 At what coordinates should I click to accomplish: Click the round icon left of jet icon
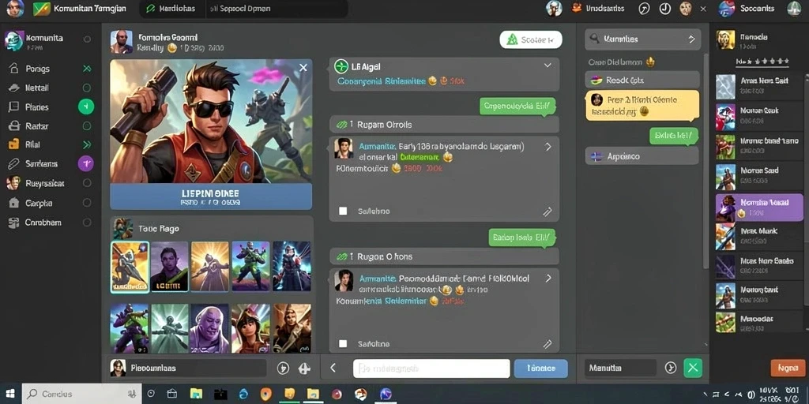(283, 368)
